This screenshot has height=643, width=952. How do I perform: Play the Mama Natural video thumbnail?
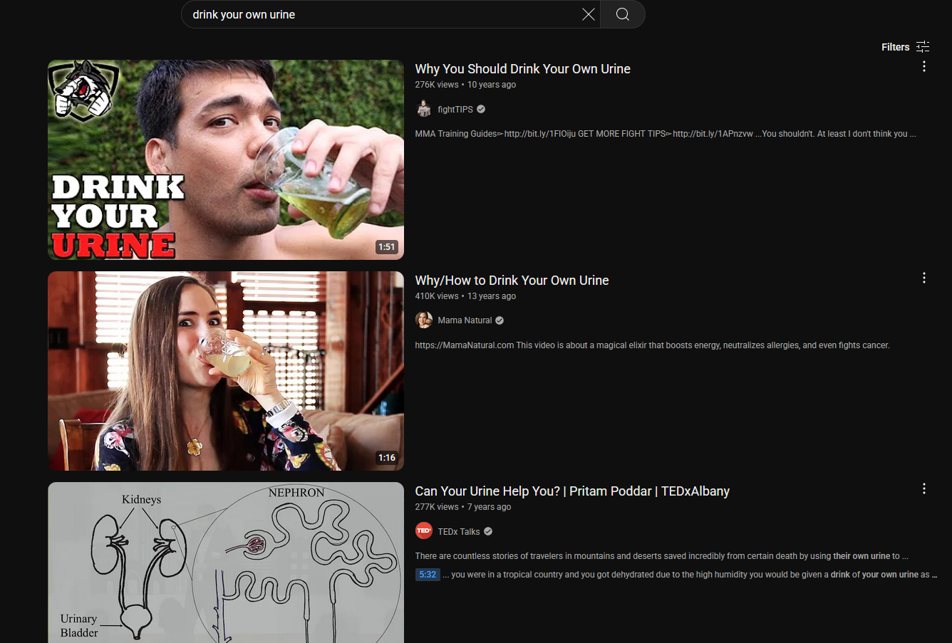pyautogui.click(x=226, y=371)
